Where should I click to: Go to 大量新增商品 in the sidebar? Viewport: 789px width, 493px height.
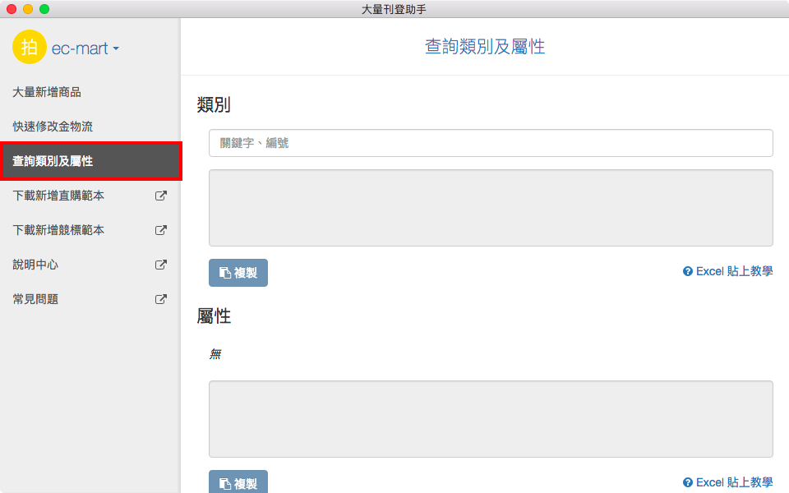[47, 92]
